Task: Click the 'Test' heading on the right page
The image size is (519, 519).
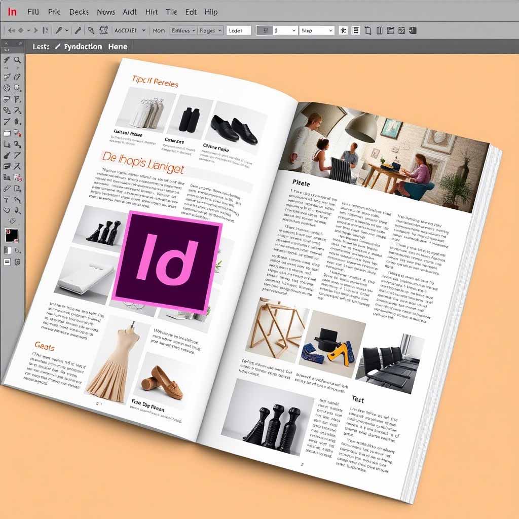Action: click(x=358, y=399)
